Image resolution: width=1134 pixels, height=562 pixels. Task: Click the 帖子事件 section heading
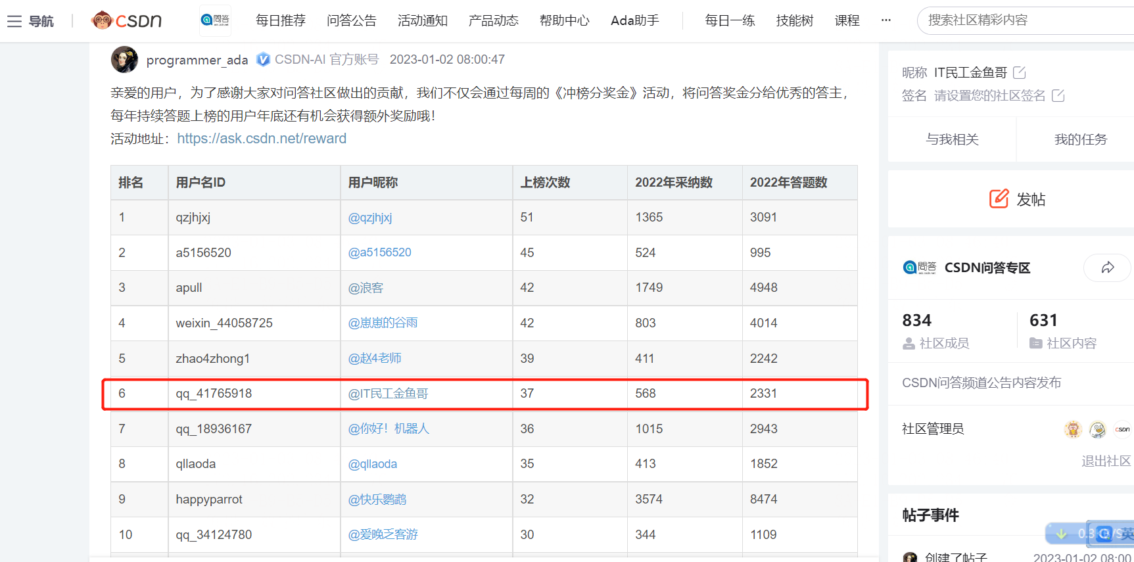pos(930,515)
